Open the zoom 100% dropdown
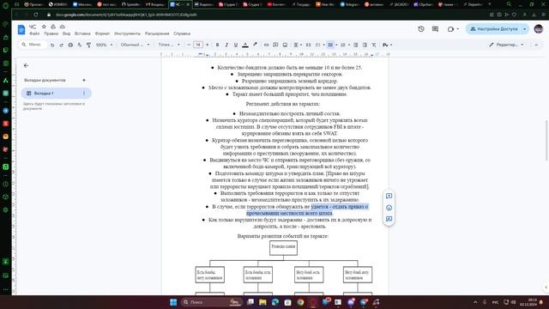The width and height of the screenshot is (549, 309). pyautogui.click(x=105, y=45)
